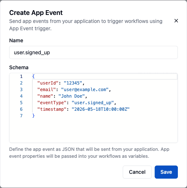Click line number 4 in editor gutter

click(21, 96)
